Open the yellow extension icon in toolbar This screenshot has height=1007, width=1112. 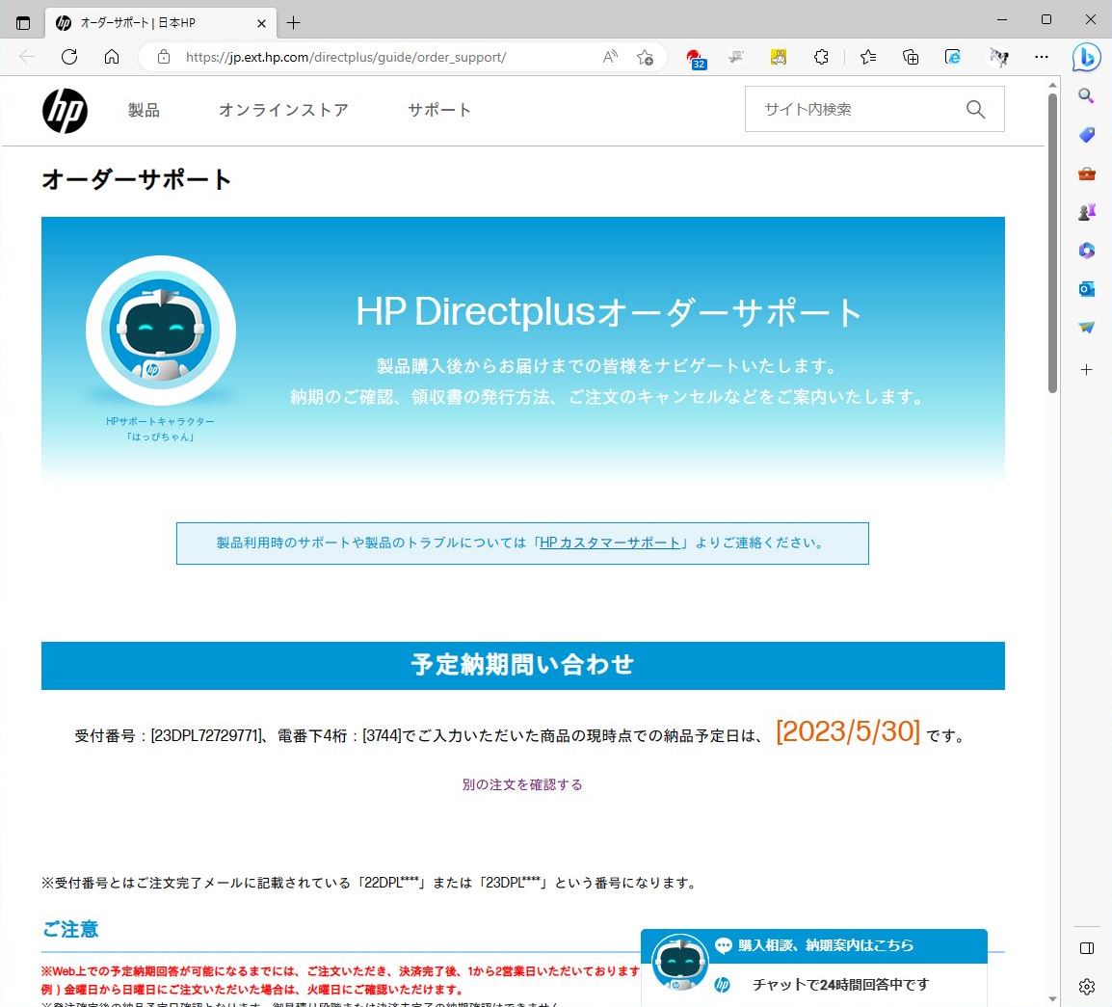point(779,57)
